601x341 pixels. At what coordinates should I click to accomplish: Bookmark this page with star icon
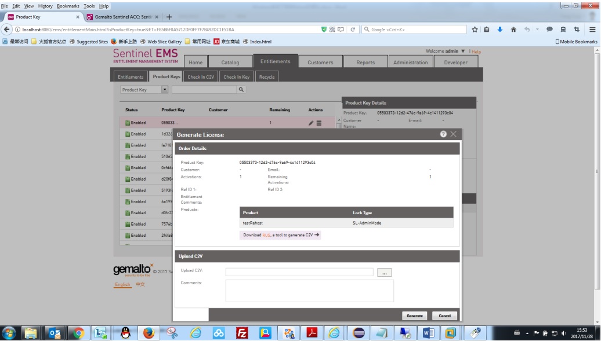click(x=475, y=30)
